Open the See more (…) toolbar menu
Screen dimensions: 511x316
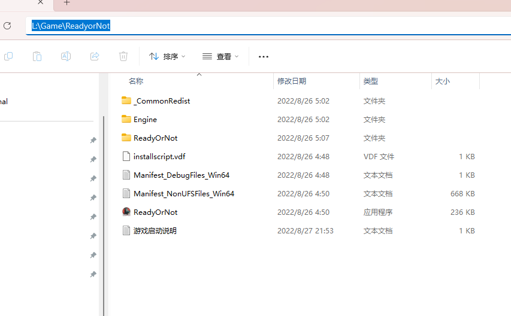[x=264, y=56]
